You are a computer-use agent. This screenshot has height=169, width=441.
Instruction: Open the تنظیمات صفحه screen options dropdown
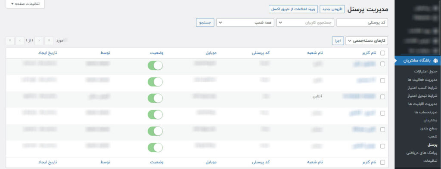tap(25, 4)
